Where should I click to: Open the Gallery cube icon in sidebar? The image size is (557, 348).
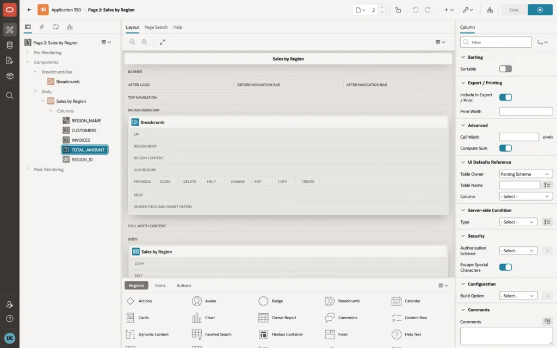[x=10, y=76]
